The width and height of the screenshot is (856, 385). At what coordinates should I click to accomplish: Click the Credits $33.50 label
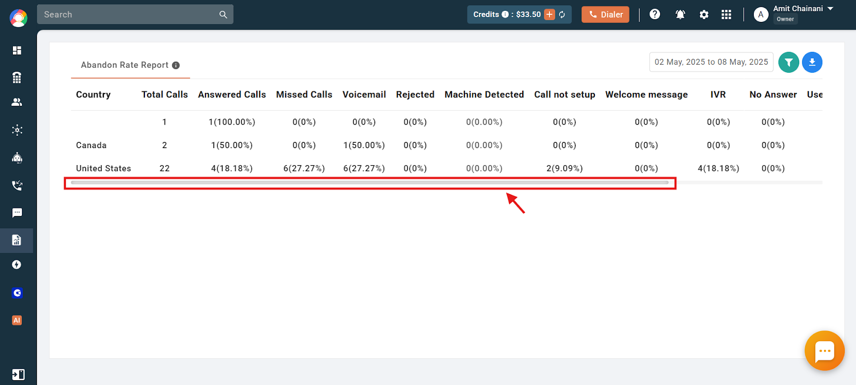(x=507, y=14)
